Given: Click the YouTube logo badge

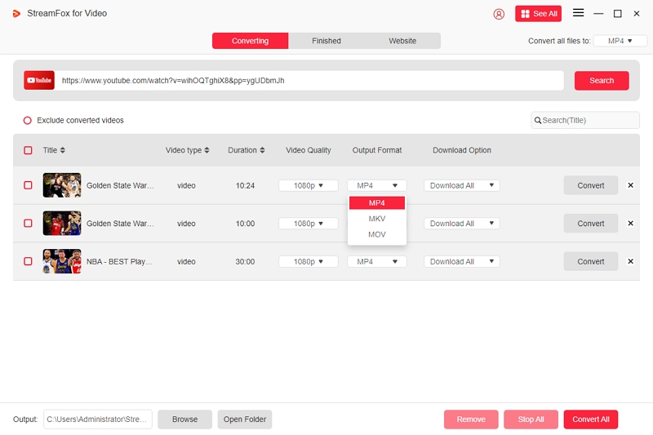Looking at the screenshot, I should click(x=39, y=80).
